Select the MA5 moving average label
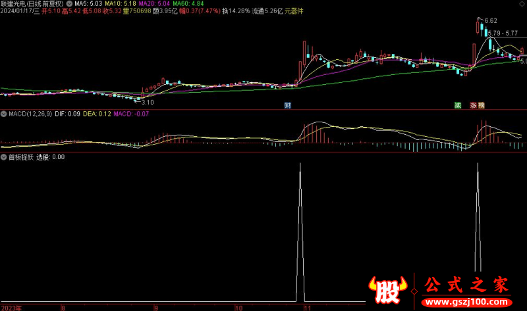527x311 pixels. coord(88,3)
